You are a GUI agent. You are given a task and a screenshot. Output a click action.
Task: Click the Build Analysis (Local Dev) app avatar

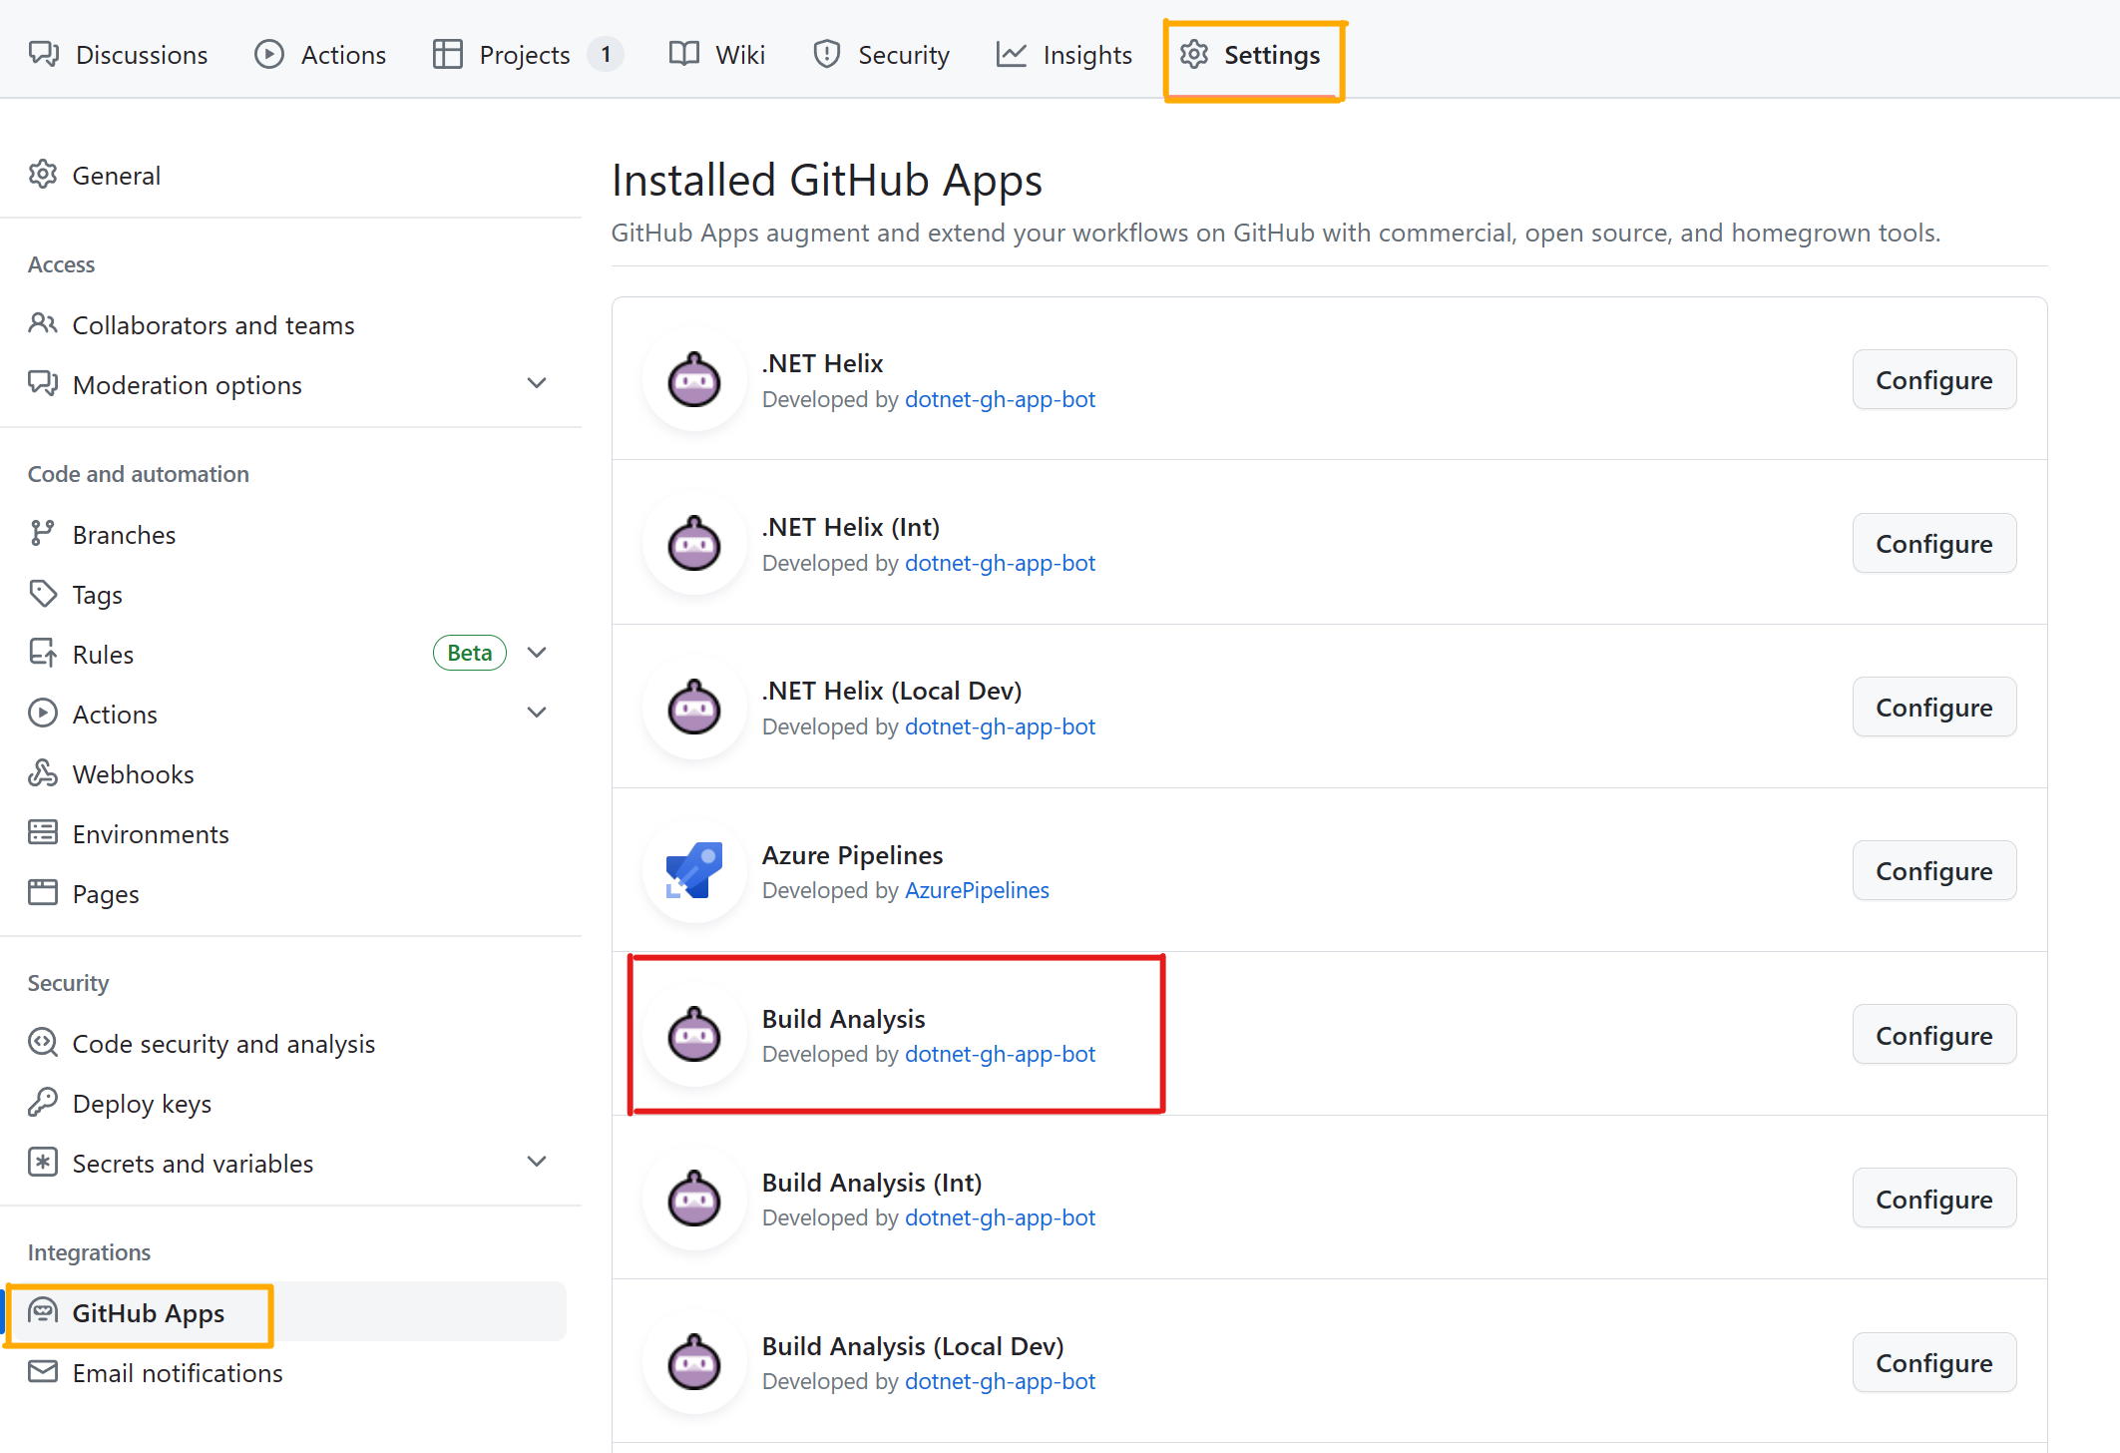[694, 1362]
